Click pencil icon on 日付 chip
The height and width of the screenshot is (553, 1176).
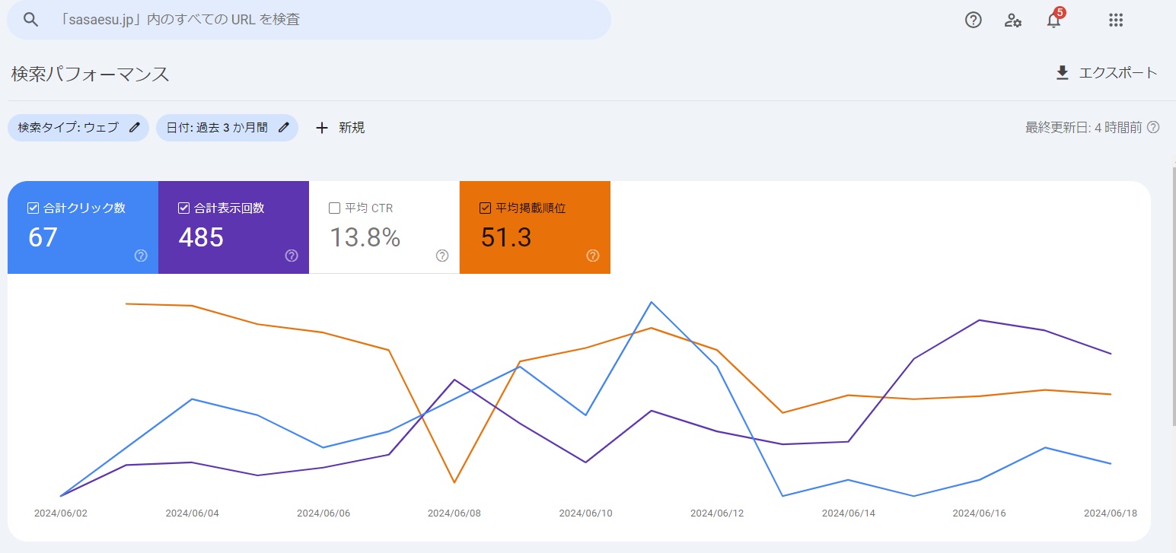pos(284,128)
